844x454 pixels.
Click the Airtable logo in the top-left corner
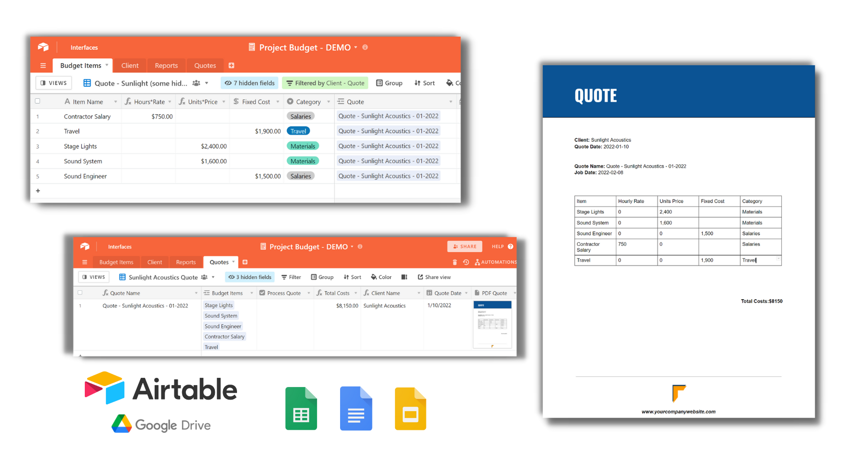click(x=43, y=47)
